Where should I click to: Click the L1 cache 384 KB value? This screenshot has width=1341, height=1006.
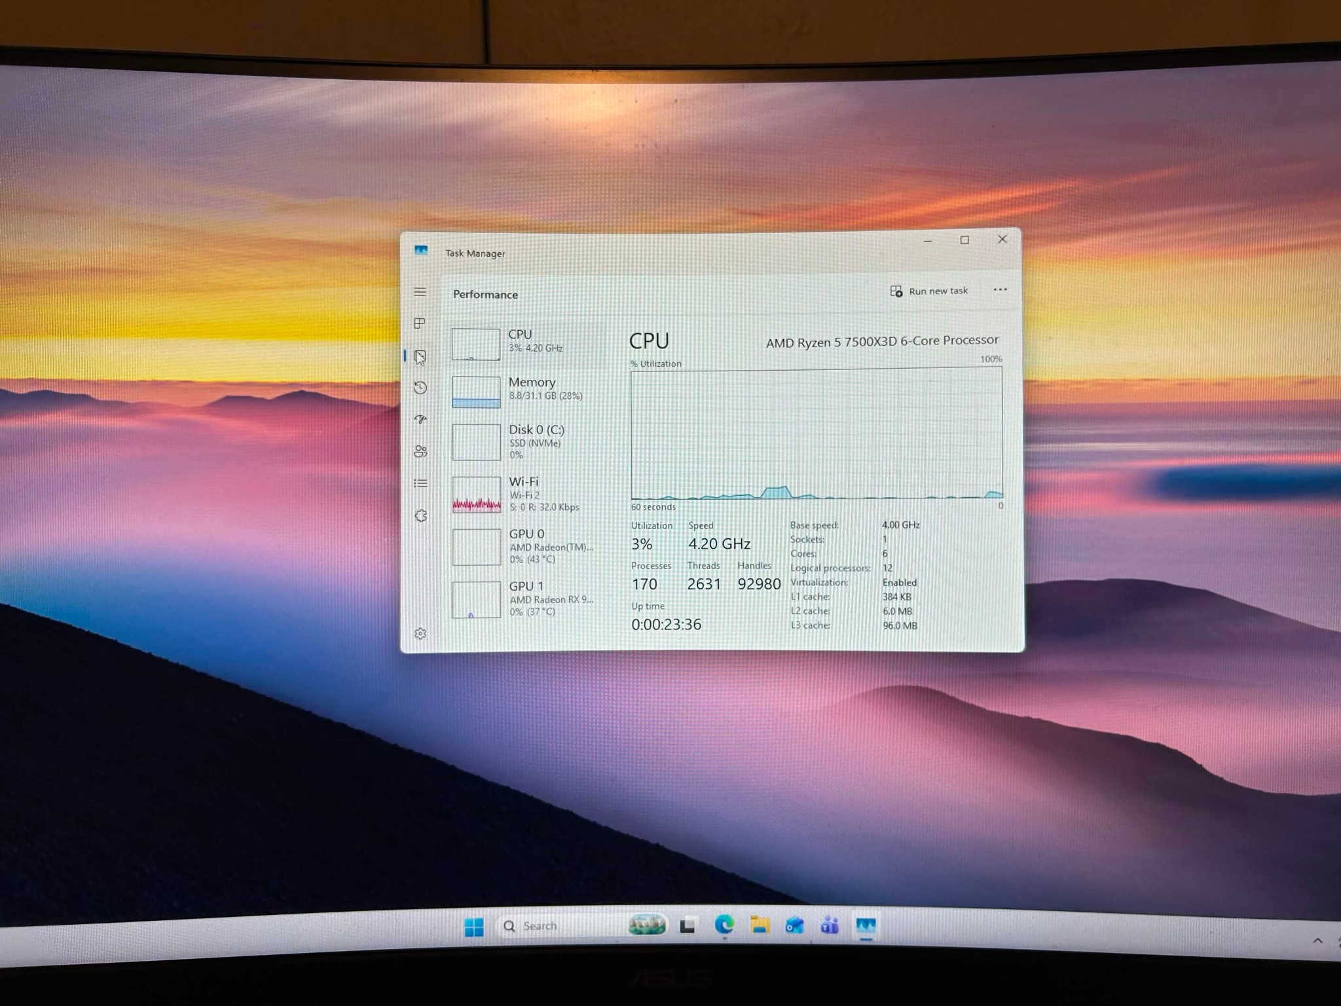coord(897,597)
